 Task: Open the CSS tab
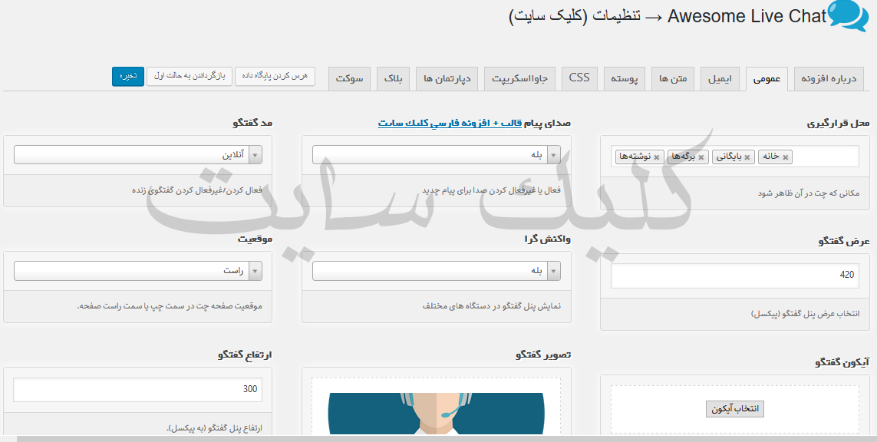point(579,78)
